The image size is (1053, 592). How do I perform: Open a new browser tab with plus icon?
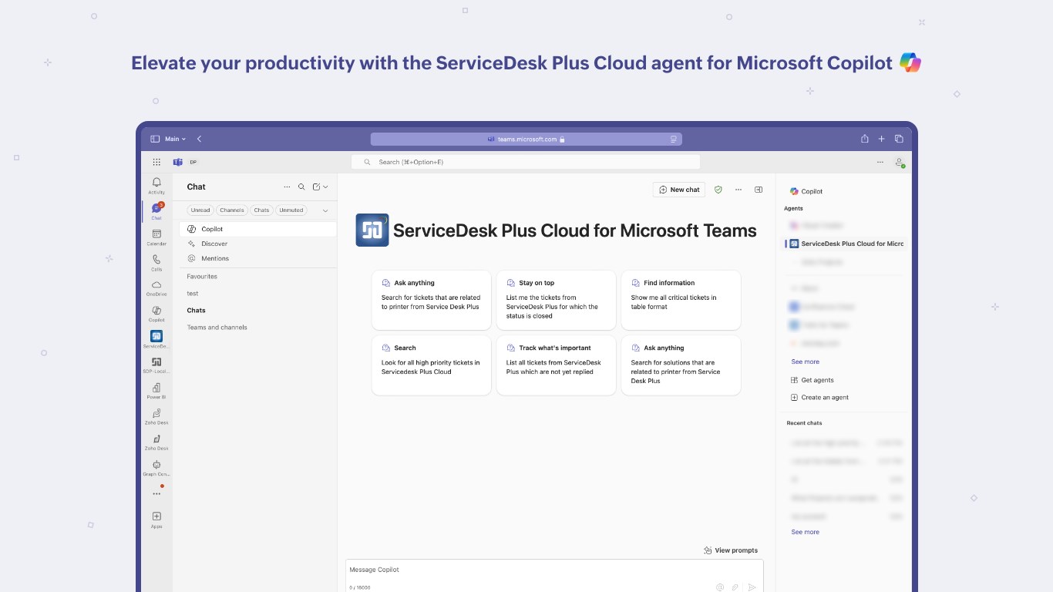point(882,139)
